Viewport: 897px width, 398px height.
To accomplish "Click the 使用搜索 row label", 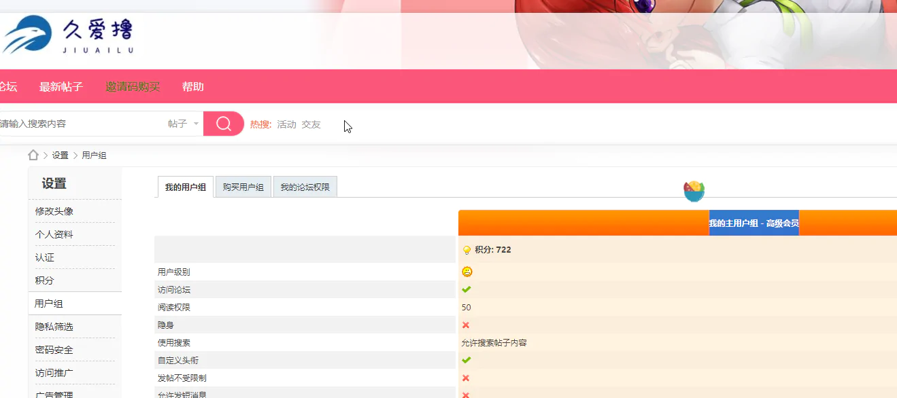I will click(174, 342).
